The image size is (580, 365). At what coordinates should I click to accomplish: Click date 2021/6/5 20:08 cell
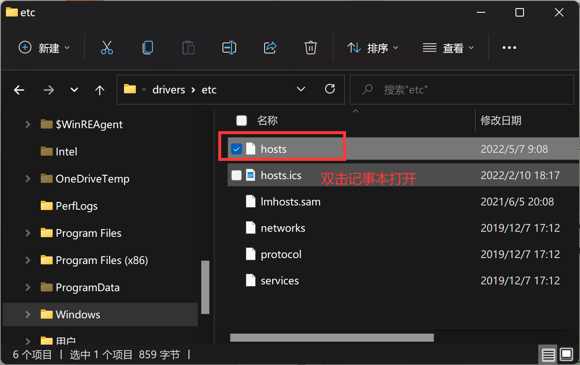pos(517,202)
